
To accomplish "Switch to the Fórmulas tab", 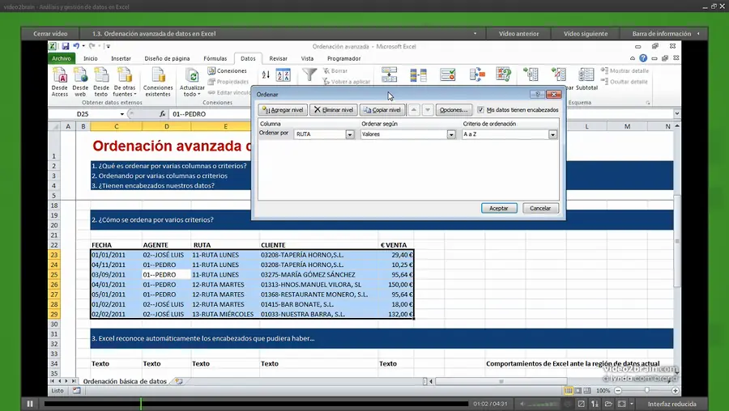I will point(215,58).
